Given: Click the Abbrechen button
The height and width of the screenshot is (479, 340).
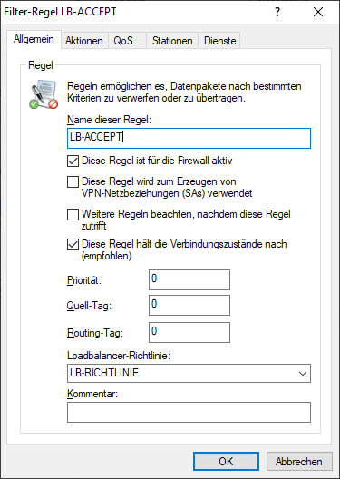Looking at the screenshot, I should point(299,461).
